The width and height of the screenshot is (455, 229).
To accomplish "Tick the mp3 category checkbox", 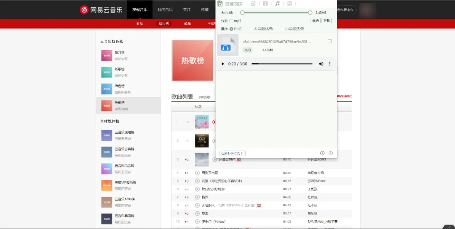I will pos(231,21).
